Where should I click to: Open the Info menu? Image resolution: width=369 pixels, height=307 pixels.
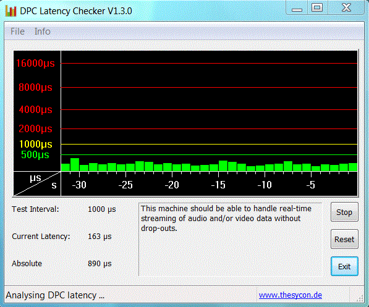43,32
